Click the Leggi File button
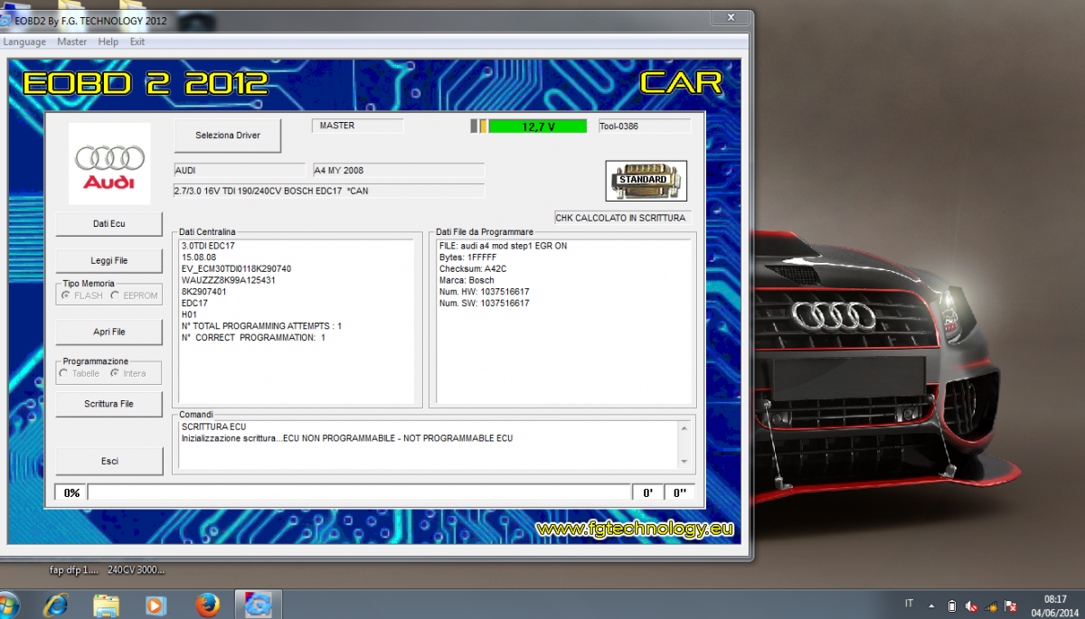1085x619 pixels. click(109, 260)
